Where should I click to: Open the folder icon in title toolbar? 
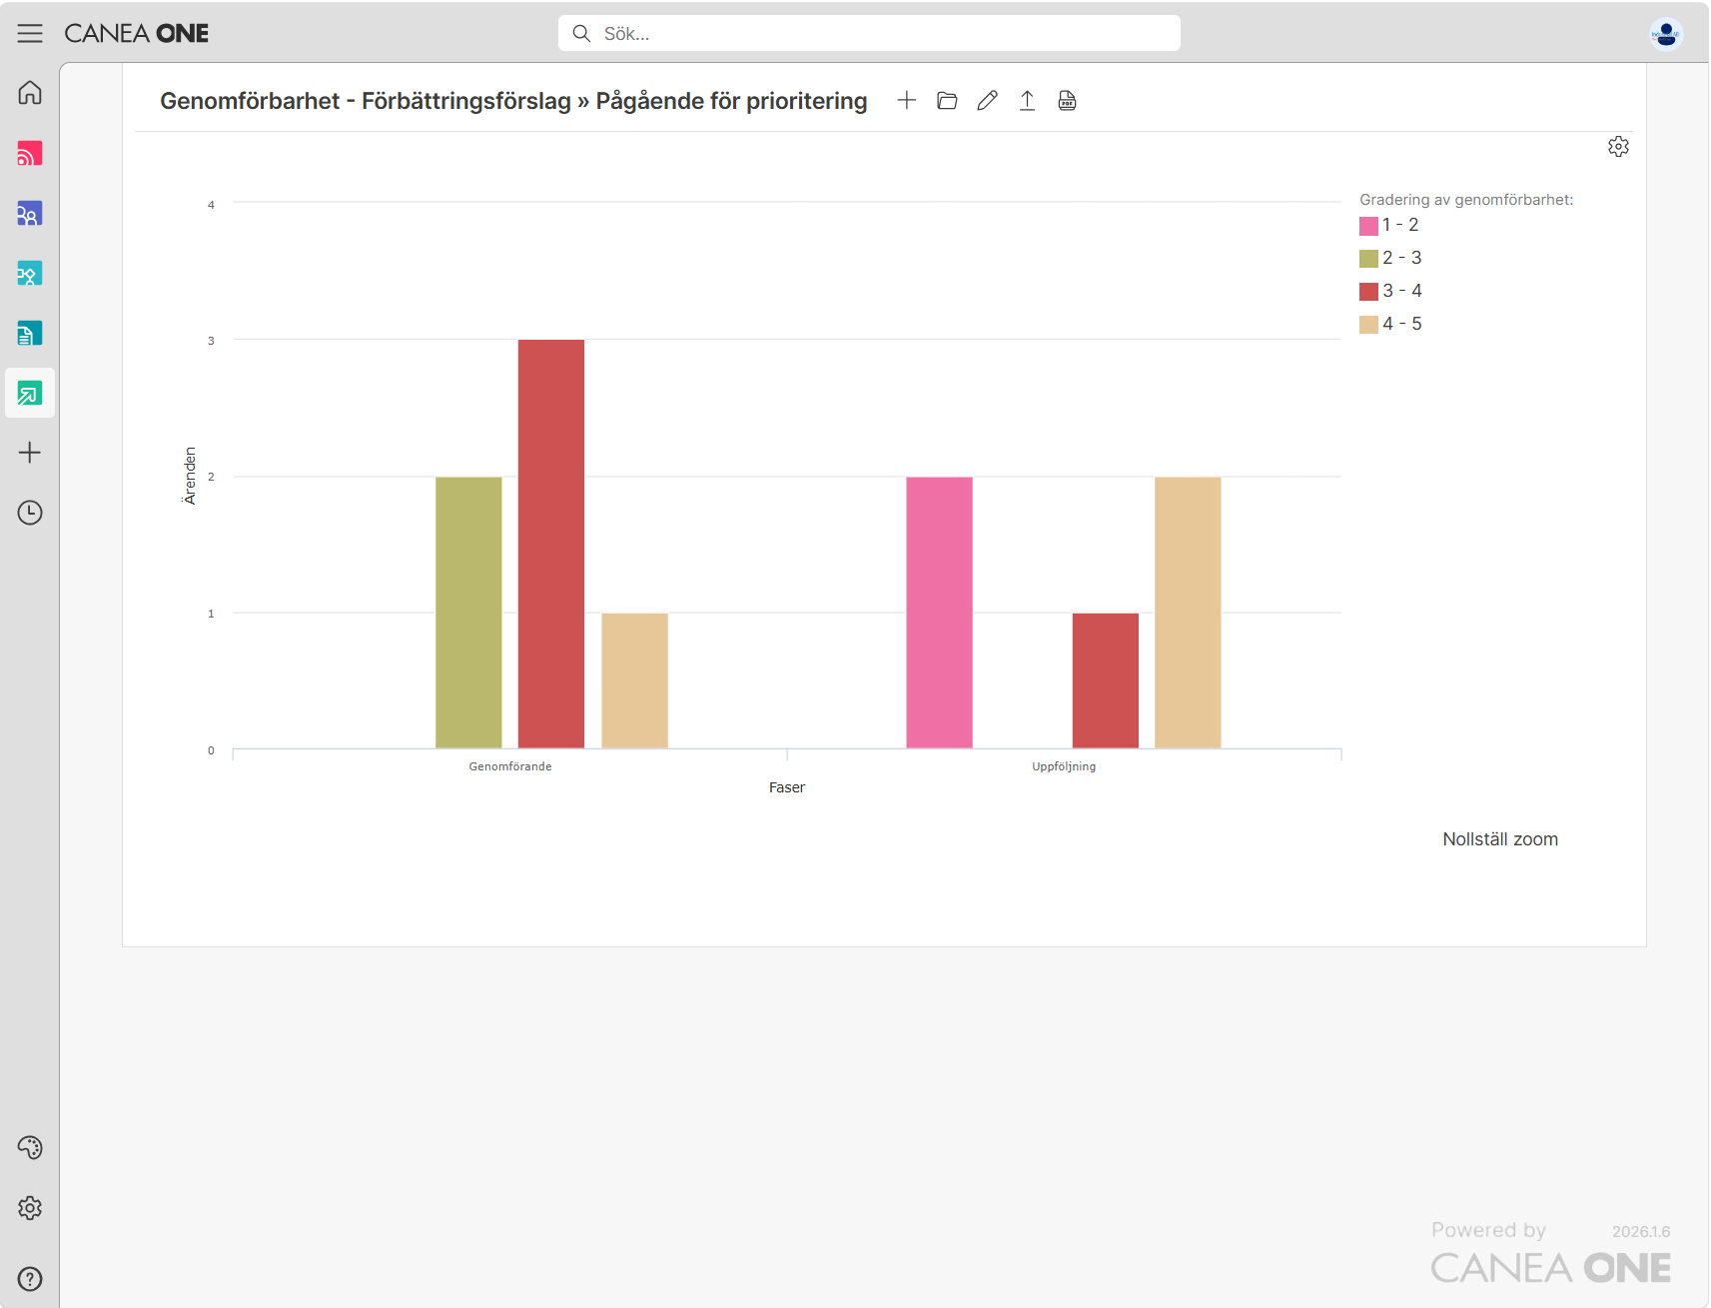pos(947,100)
